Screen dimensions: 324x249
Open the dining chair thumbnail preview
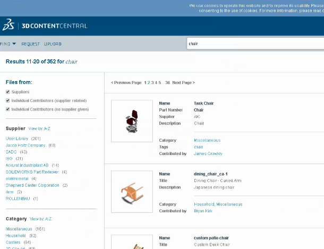click(132, 192)
